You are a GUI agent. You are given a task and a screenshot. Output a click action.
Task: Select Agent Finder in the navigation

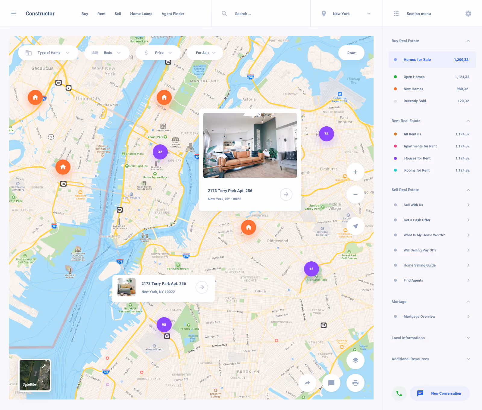click(173, 14)
